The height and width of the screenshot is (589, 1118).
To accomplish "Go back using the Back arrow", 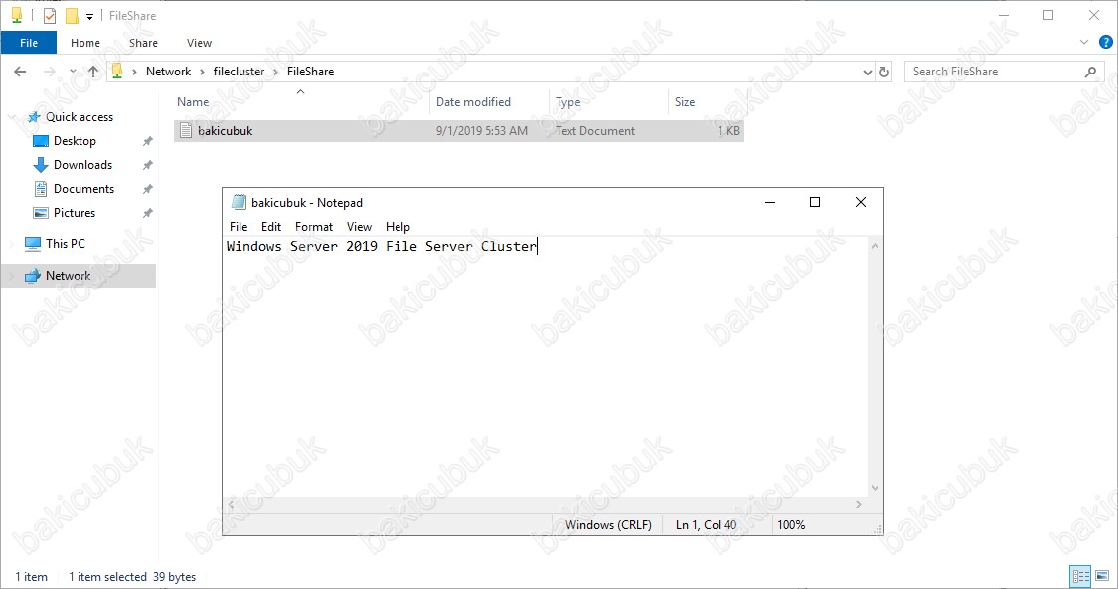I will (20, 72).
